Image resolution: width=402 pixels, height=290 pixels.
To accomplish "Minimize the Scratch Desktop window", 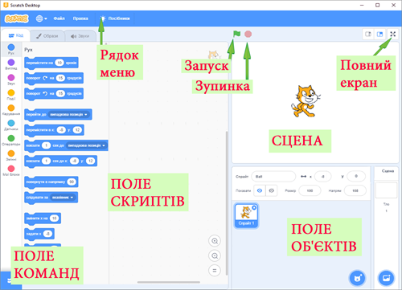I will [362, 5].
